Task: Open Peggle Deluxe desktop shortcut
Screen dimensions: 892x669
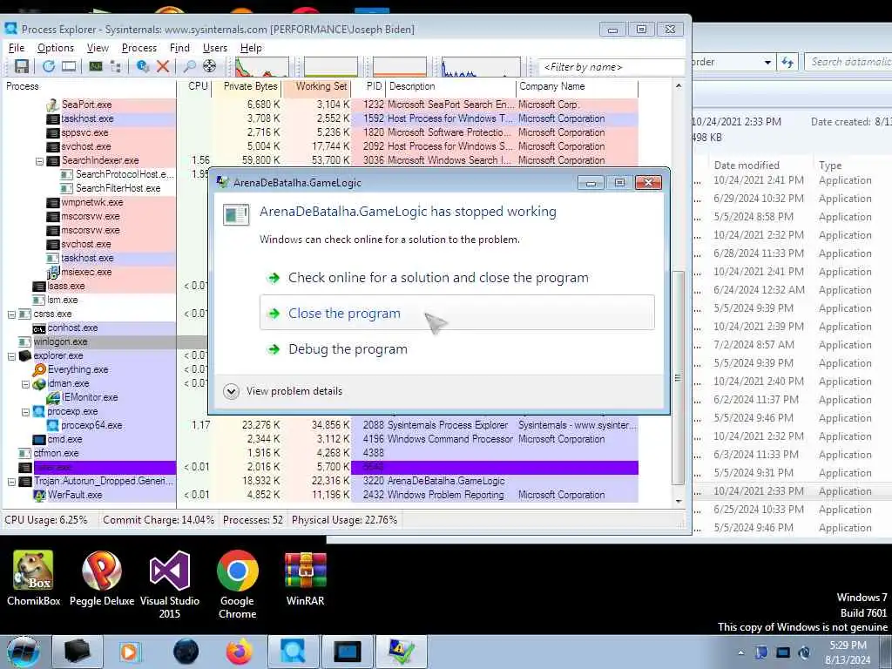Action: pyautogui.click(x=102, y=578)
